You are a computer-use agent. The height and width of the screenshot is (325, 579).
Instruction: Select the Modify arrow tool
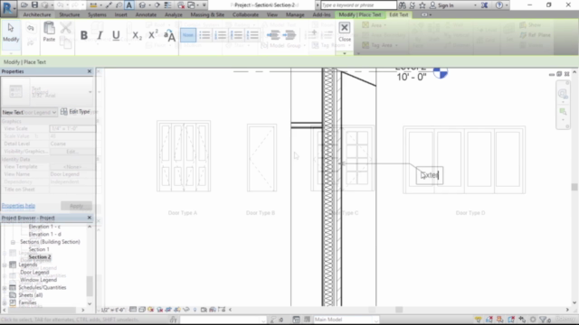(11, 32)
